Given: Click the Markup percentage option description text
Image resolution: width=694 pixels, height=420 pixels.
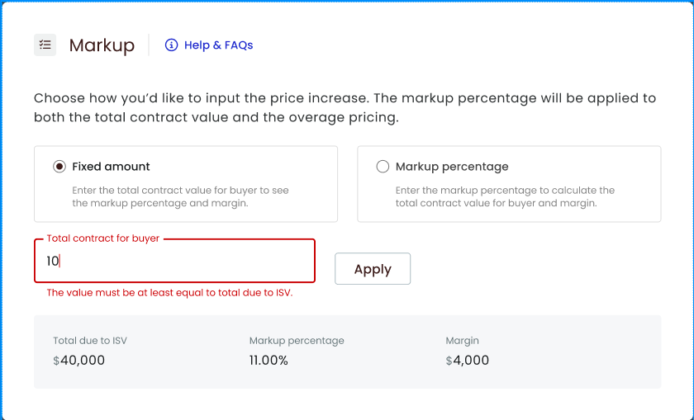Looking at the screenshot, I should pyautogui.click(x=505, y=196).
